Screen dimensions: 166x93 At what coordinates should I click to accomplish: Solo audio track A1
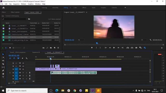point(26,73)
